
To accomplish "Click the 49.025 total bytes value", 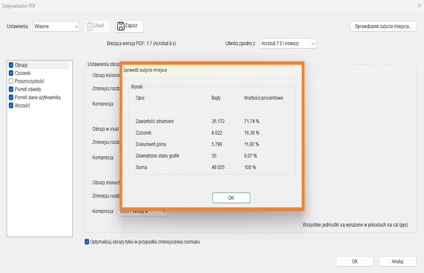I will click(x=218, y=167).
